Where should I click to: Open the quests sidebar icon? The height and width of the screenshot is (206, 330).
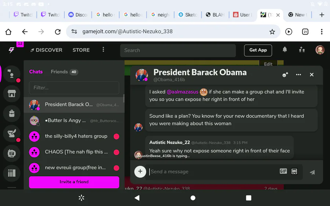click(x=12, y=133)
